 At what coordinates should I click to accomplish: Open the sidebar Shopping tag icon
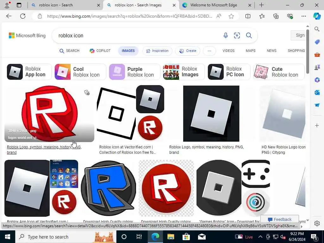pos(317,42)
